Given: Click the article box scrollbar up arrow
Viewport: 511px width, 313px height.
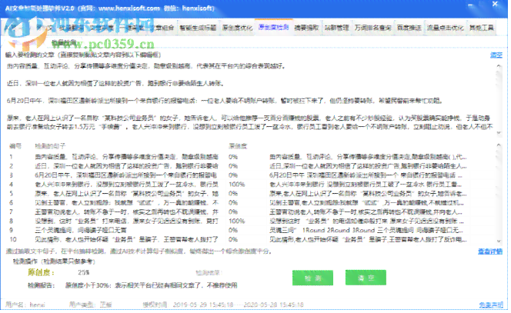Looking at the screenshot, I should (499, 66).
